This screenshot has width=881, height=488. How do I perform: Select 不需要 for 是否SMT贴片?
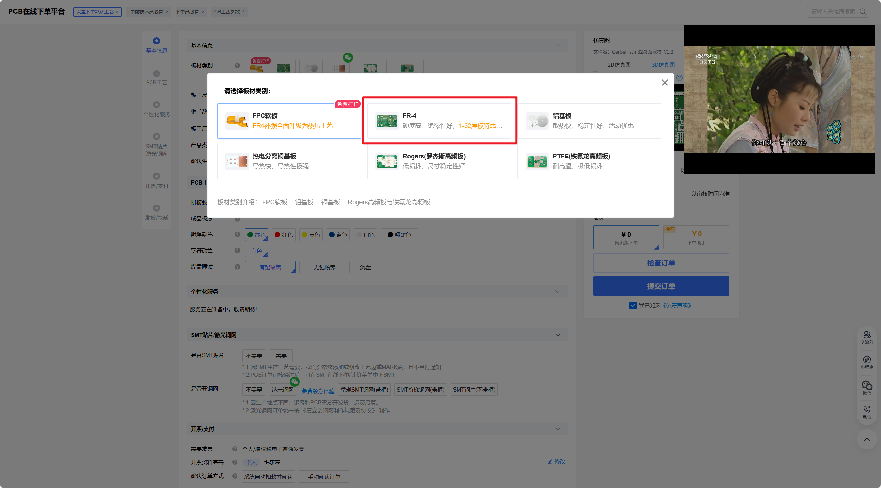point(254,356)
